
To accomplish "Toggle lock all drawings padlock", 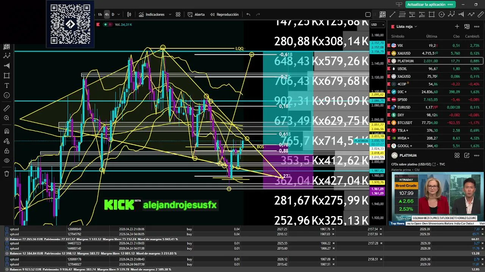I will 6,151.
